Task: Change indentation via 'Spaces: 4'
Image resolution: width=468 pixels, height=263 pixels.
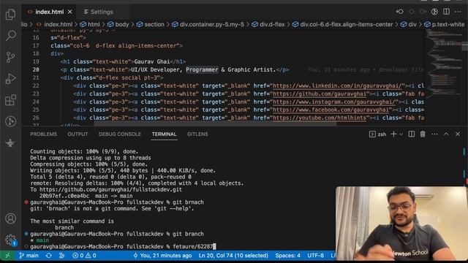Action: coord(287,256)
